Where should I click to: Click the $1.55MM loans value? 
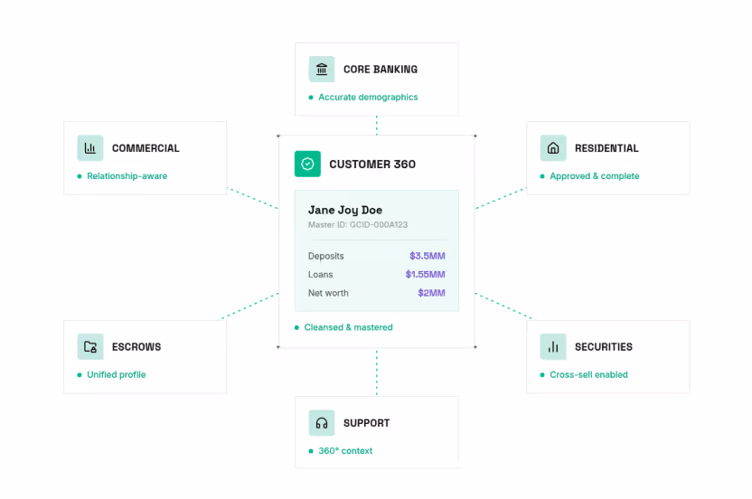426,275
